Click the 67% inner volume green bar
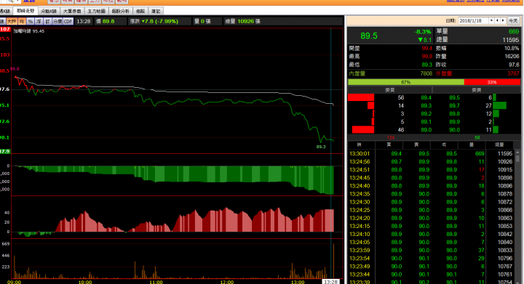 pos(406,82)
